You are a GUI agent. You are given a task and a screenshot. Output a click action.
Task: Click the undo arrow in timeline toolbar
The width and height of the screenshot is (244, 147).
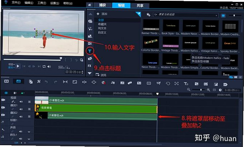[x=46, y=82]
